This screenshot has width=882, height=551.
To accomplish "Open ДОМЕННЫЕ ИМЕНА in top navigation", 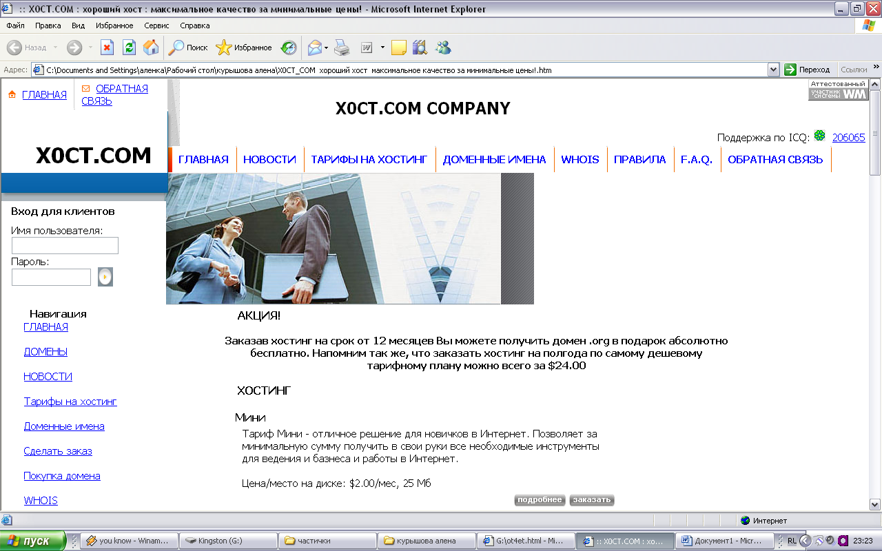I will click(x=494, y=160).
